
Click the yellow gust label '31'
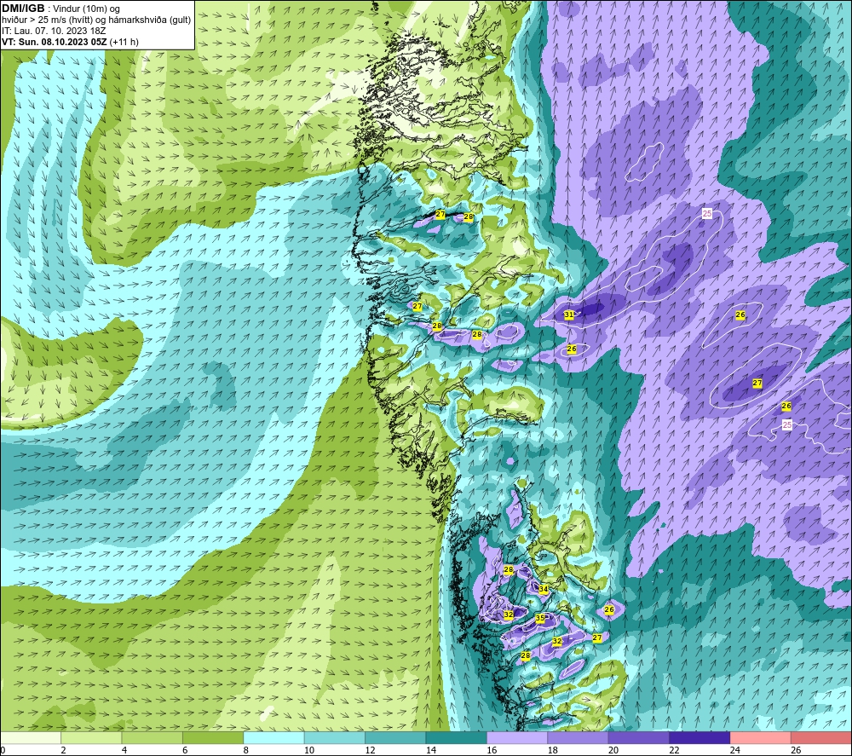(x=569, y=315)
